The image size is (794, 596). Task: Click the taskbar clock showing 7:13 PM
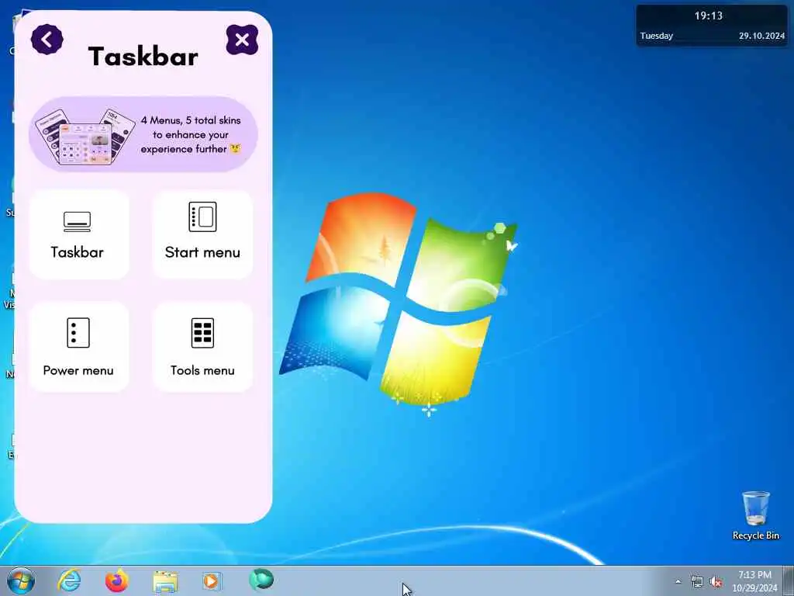(754, 580)
